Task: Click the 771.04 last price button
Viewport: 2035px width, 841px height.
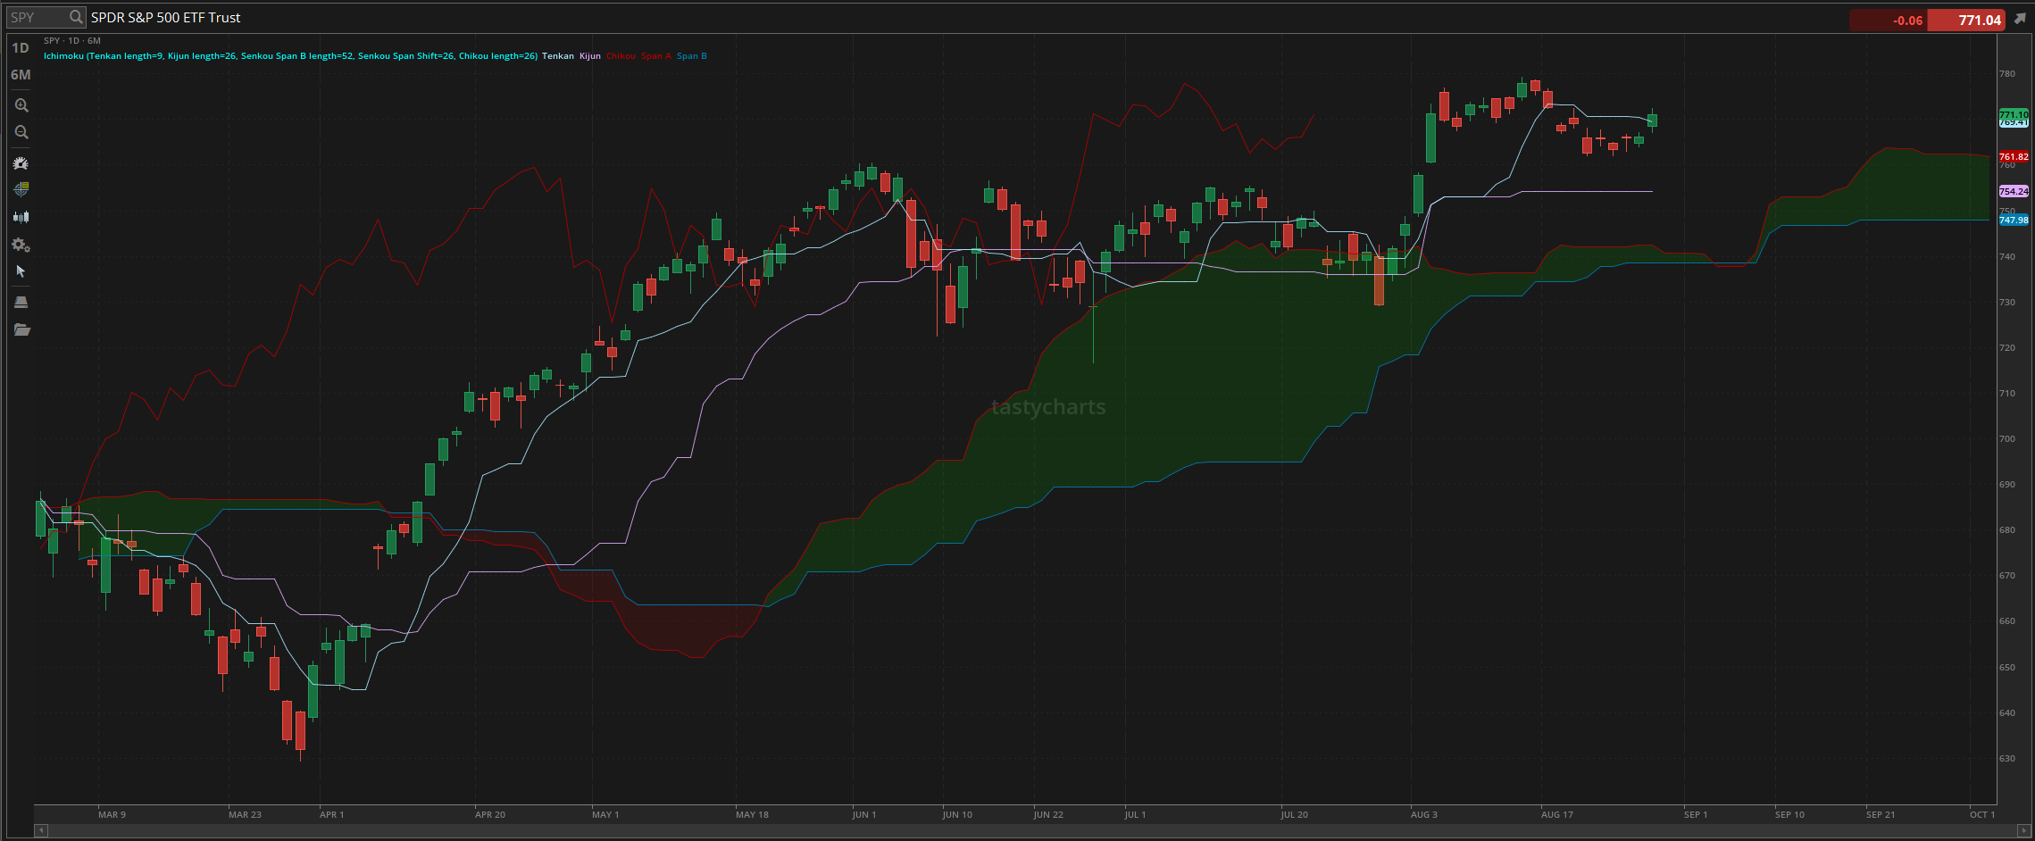Action: click(1967, 20)
